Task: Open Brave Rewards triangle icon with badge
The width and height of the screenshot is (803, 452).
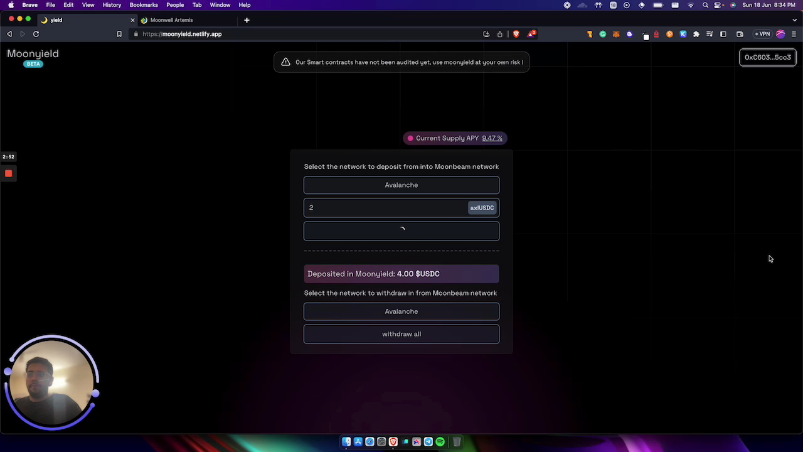Action: click(531, 34)
